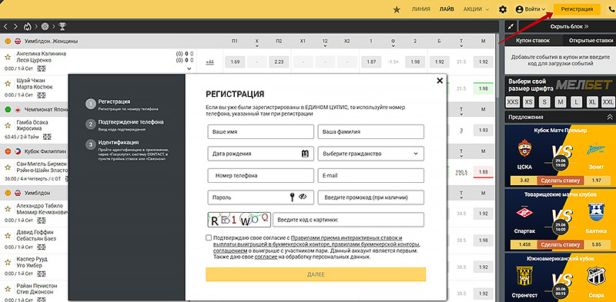This screenshot has height=302, width=616.
Task: Select the soccer ball icon in breadcrumb bar
Action: click(45, 27)
